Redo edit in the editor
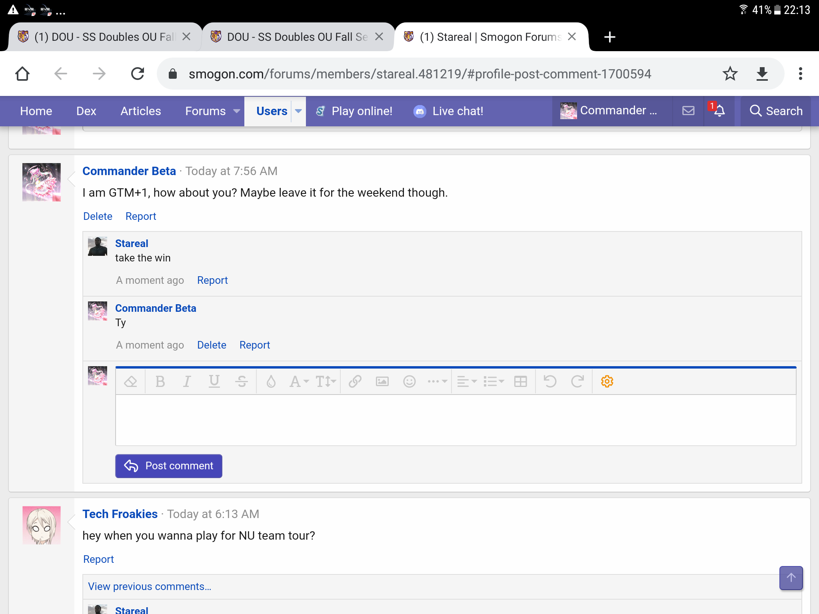The image size is (819, 614). tap(577, 382)
